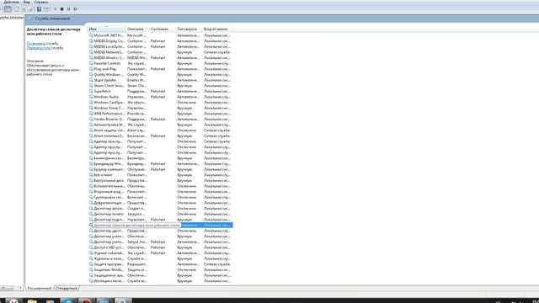
Task: Select the Вторичный вход service row
Action: (160, 192)
